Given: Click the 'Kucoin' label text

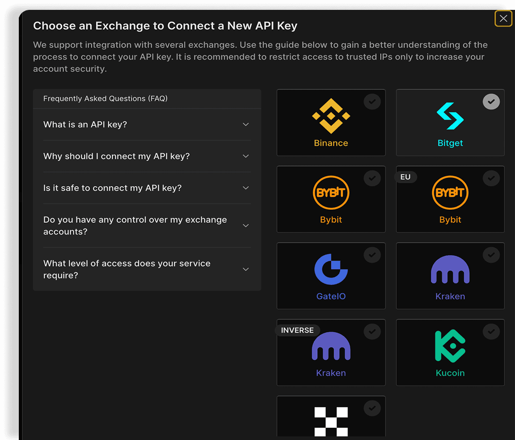Looking at the screenshot, I should tap(450, 373).
